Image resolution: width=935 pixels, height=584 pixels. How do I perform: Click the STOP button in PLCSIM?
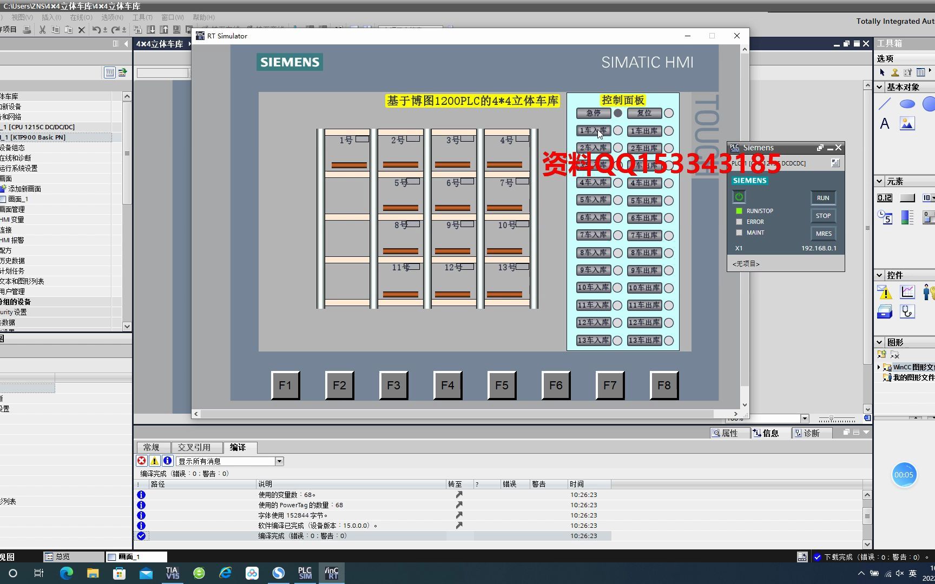pyautogui.click(x=823, y=216)
